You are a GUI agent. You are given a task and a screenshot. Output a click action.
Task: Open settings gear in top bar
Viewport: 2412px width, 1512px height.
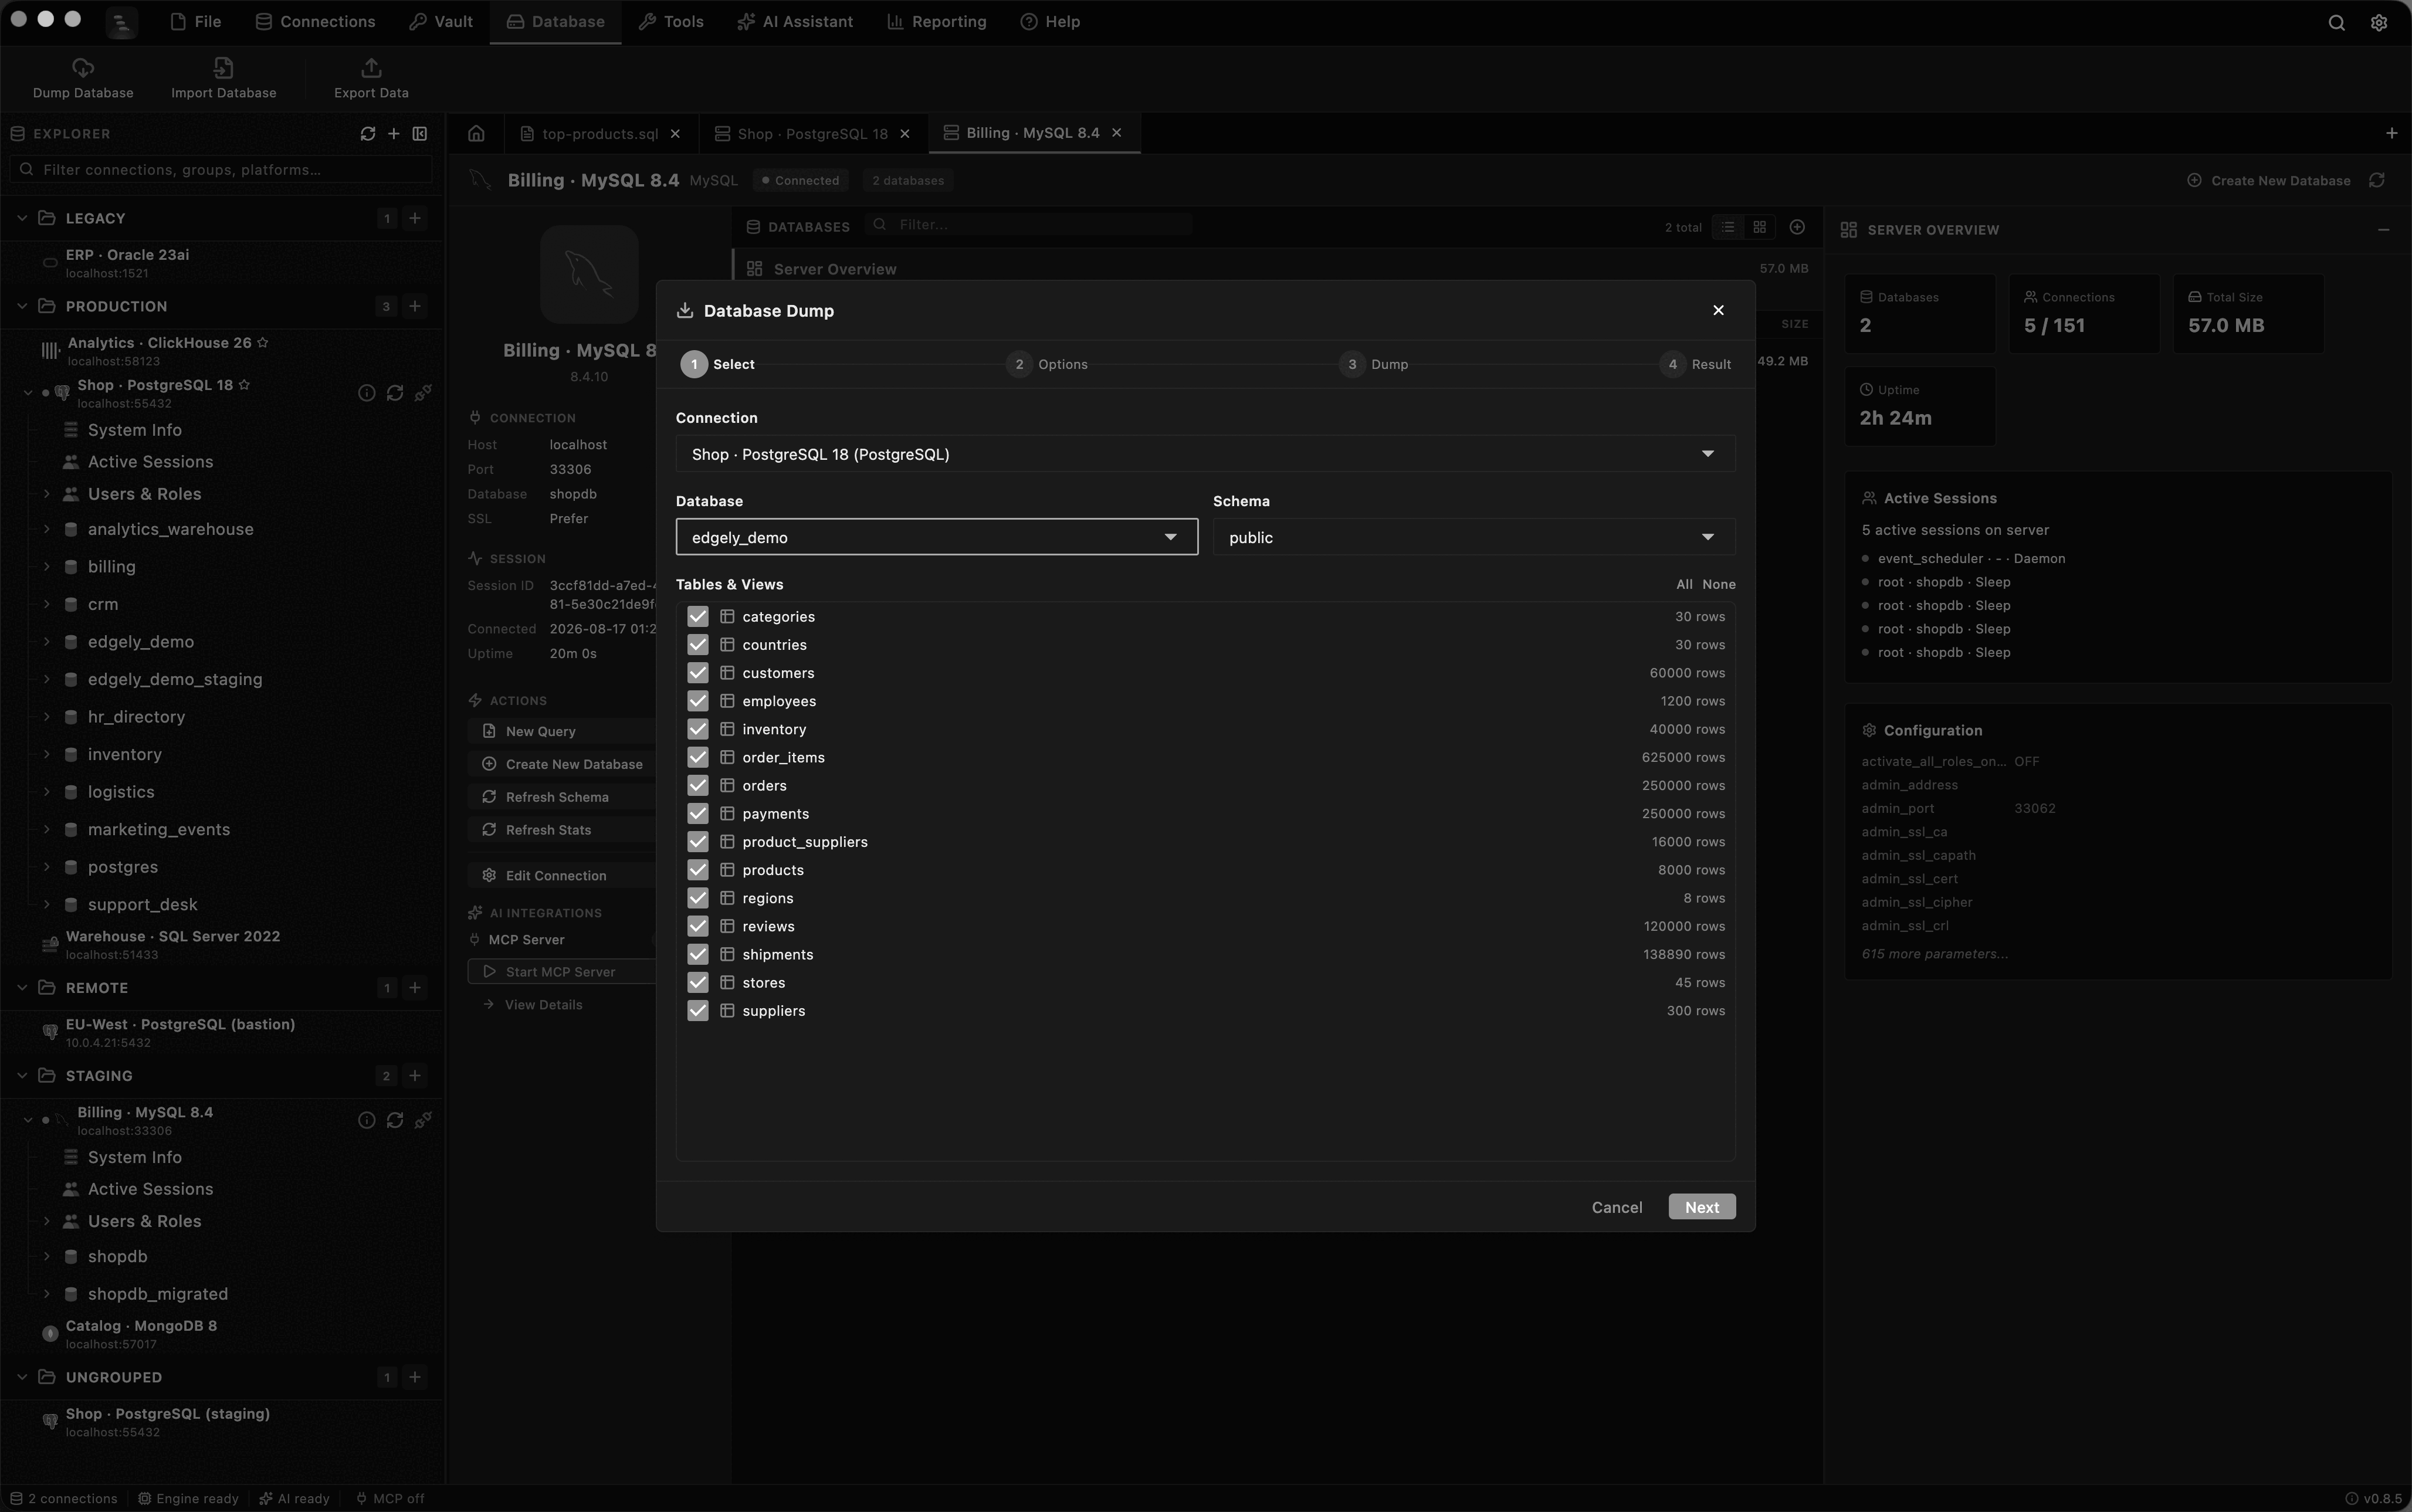pyautogui.click(x=2379, y=22)
